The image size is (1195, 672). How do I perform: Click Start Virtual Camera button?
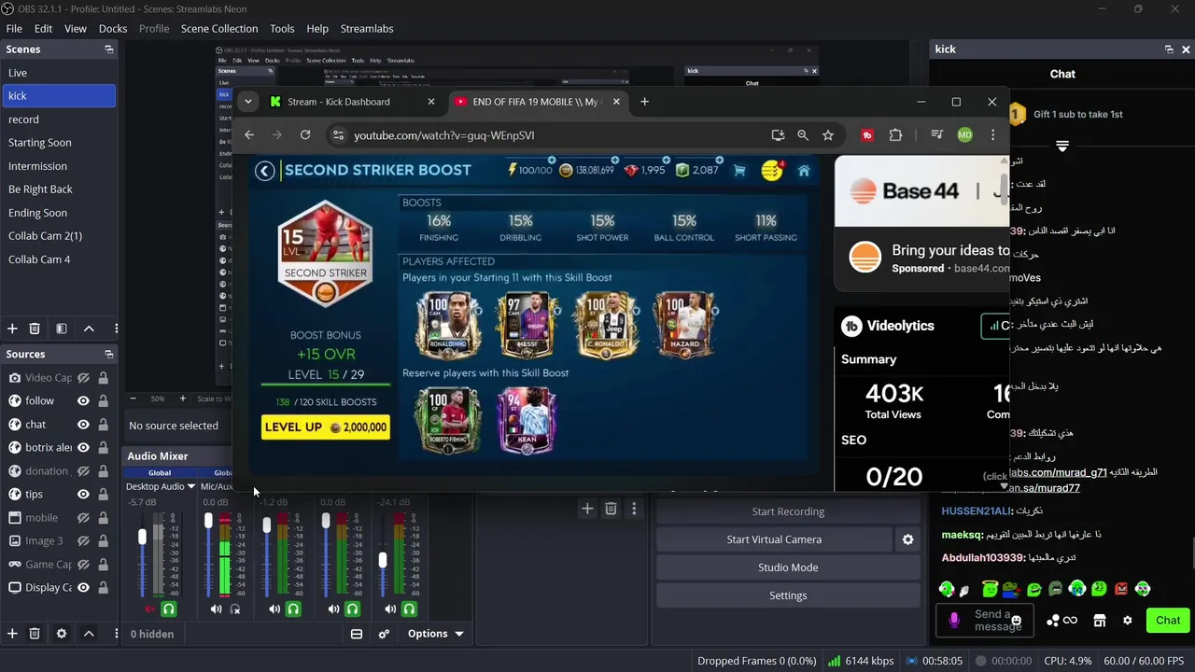774,539
